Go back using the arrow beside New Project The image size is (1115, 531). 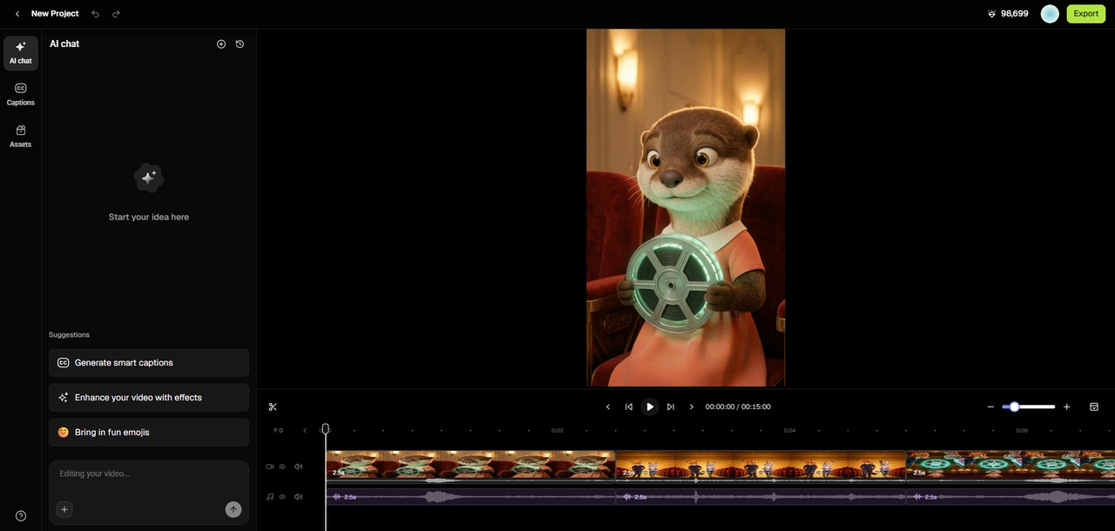coord(17,14)
